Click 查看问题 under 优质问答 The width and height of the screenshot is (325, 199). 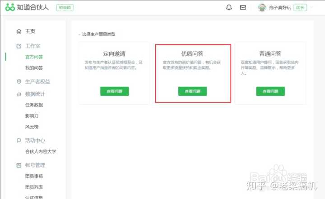(x=193, y=91)
